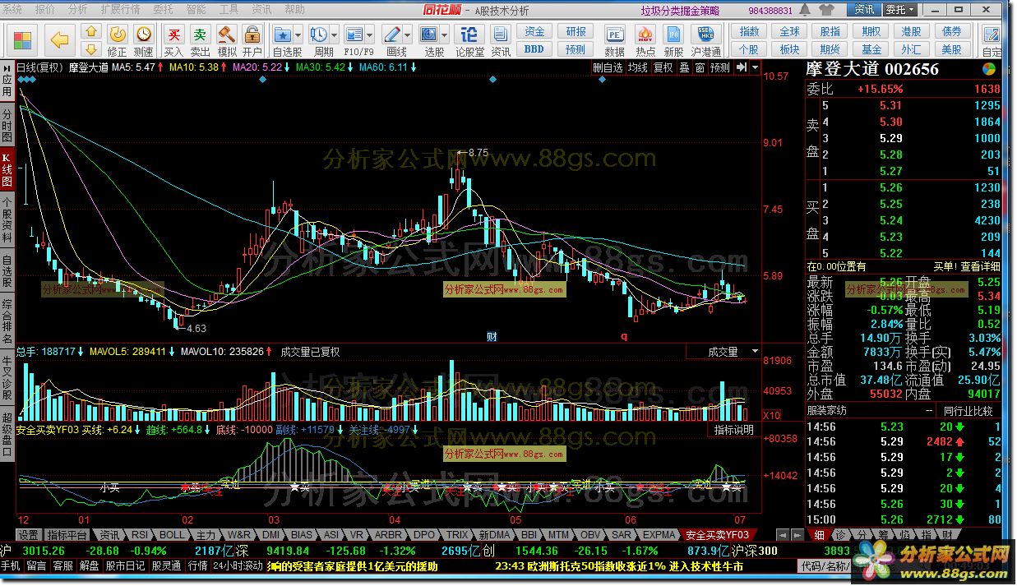Expand the 画线 dropdown arrow
This screenshot has width=1017, height=586.
[408, 35]
